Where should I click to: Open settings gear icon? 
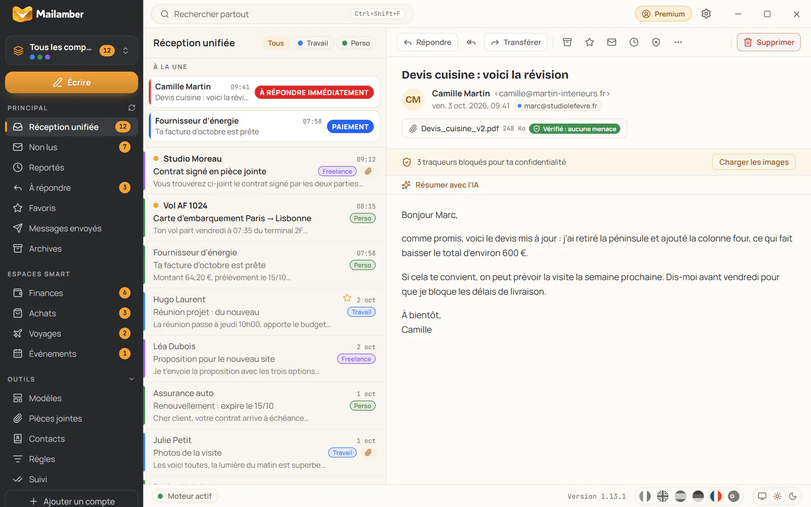pos(706,14)
